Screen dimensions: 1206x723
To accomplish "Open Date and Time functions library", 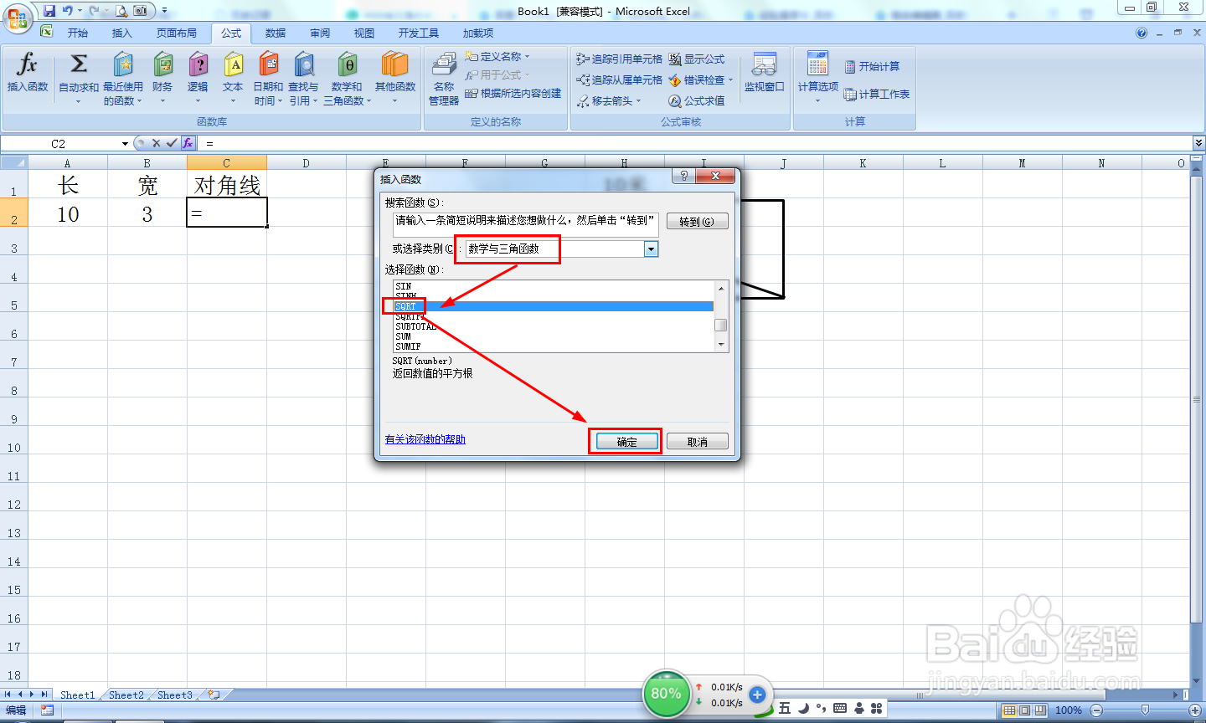I will [x=268, y=78].
